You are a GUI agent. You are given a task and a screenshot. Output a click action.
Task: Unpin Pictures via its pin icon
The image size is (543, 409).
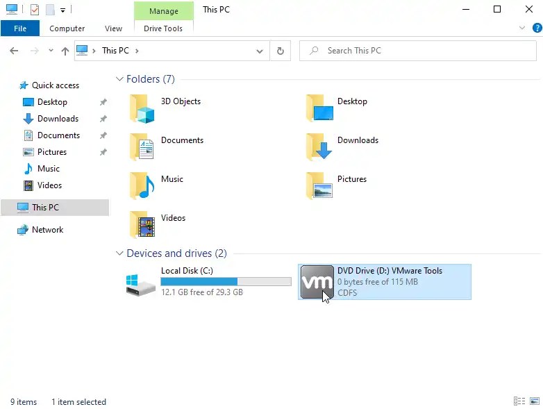pyautogui.click(x=103, y=152)
